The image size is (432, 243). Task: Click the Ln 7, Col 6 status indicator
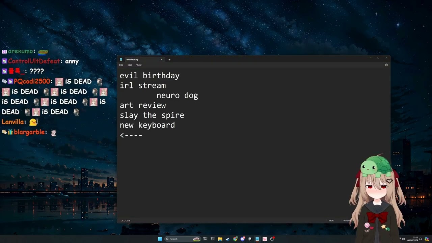(x=126, y=221)
